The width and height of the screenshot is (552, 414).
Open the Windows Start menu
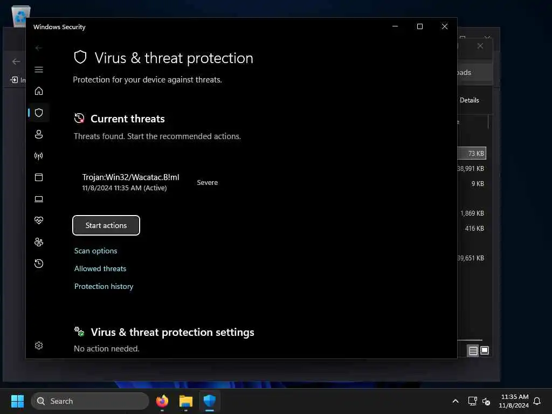17,401
